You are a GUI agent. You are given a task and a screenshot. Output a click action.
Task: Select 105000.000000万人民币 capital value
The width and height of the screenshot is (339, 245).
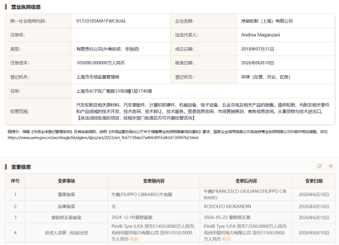(100, 63)
